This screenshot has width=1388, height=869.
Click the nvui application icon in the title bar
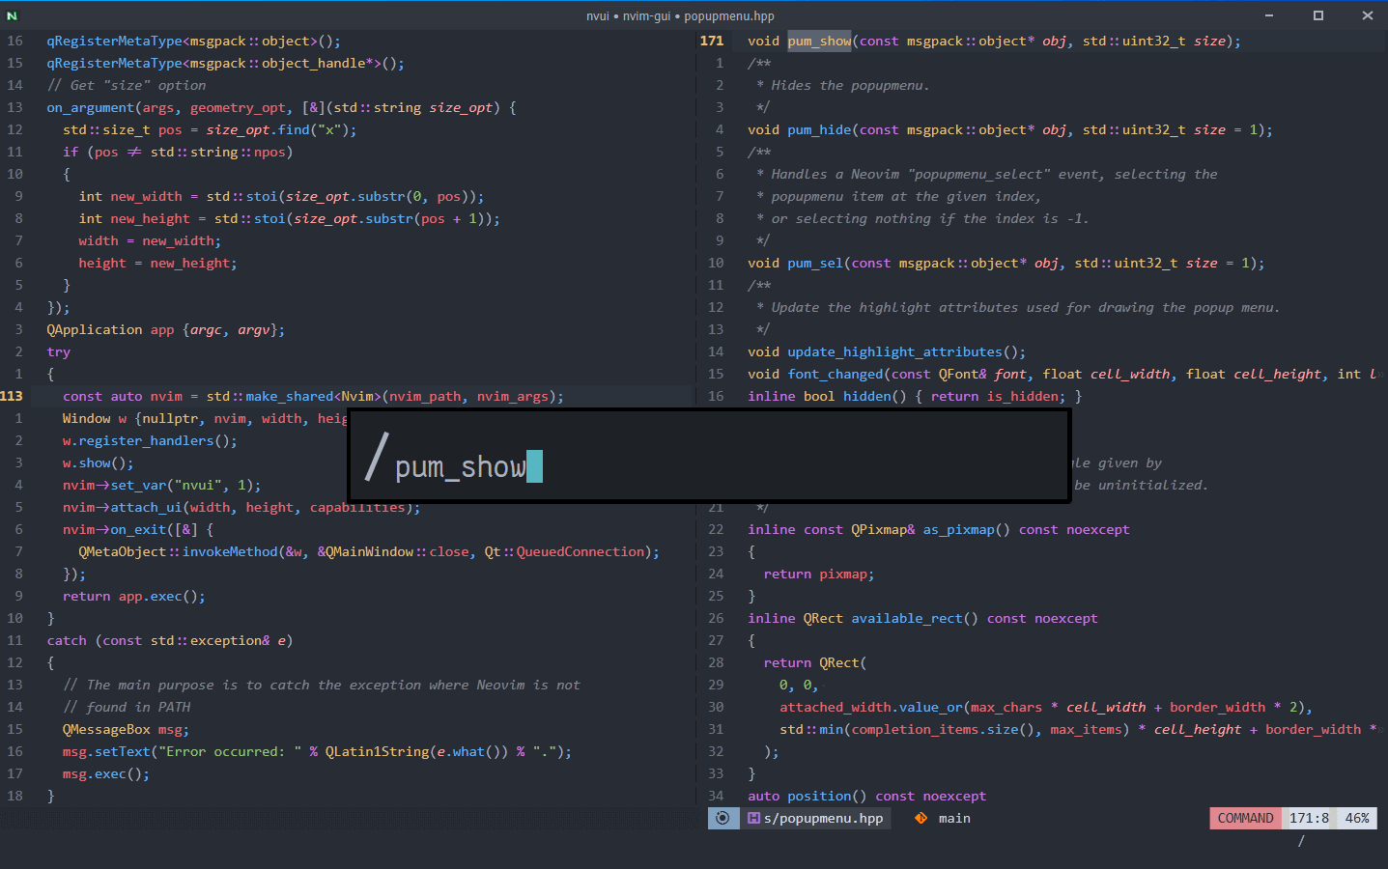[12, 15]
